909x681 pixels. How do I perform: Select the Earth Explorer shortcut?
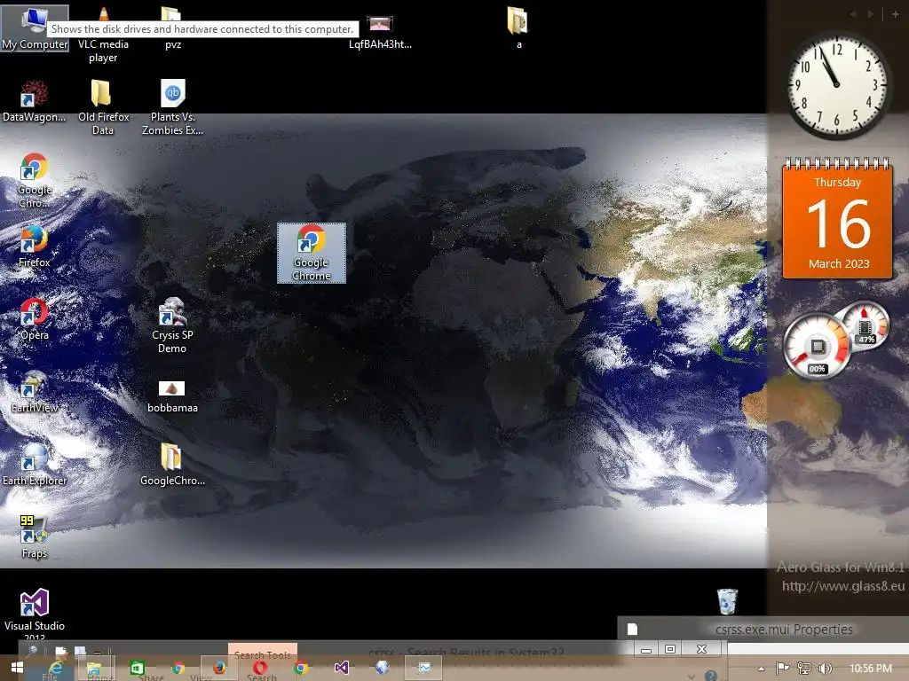tap(35, 465)
